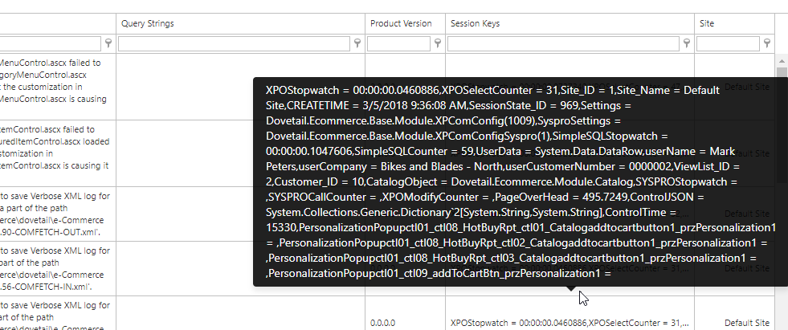Open filter menu for Product Version column
Viewport: 788px width, 330px height.
pos(438,43)
